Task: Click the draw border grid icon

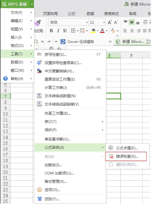Action: (x=82, y=31)
